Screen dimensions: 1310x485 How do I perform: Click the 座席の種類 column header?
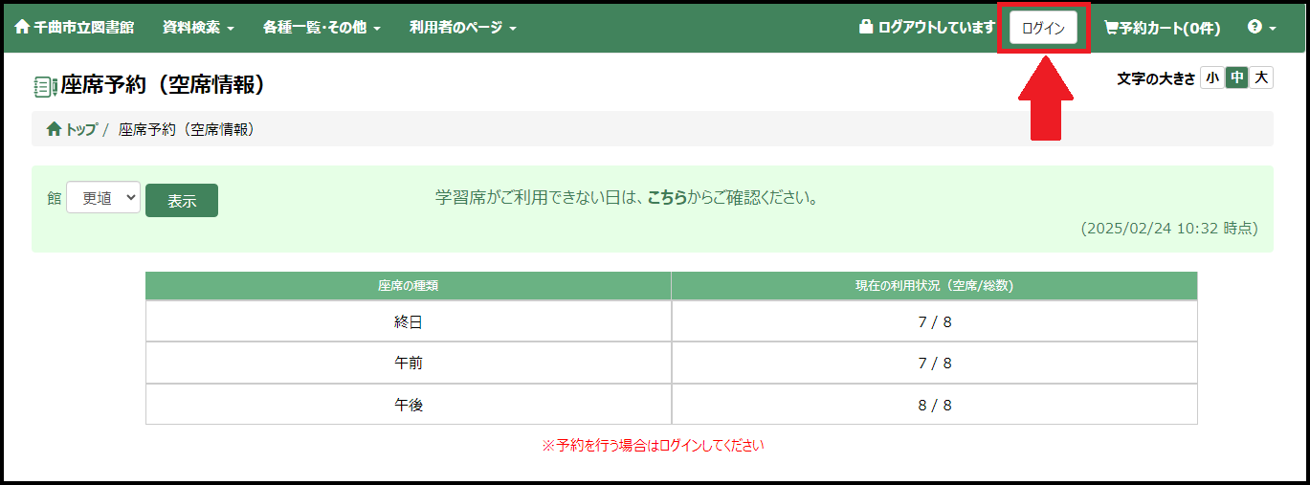[409, 286]
